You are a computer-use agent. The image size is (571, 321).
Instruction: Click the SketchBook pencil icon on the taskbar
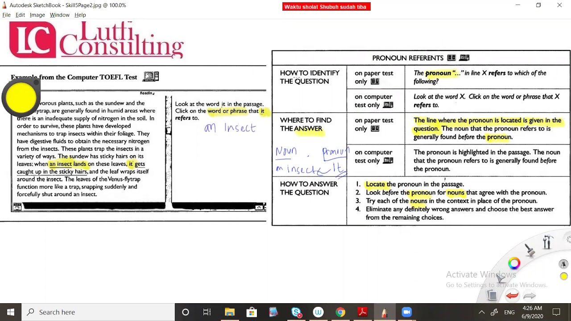384,312
